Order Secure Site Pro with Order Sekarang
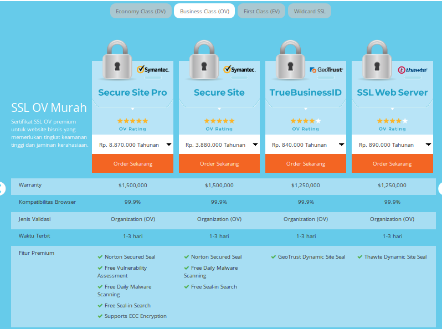The height and width of the screenshot is (329, 442). (132, 163)
